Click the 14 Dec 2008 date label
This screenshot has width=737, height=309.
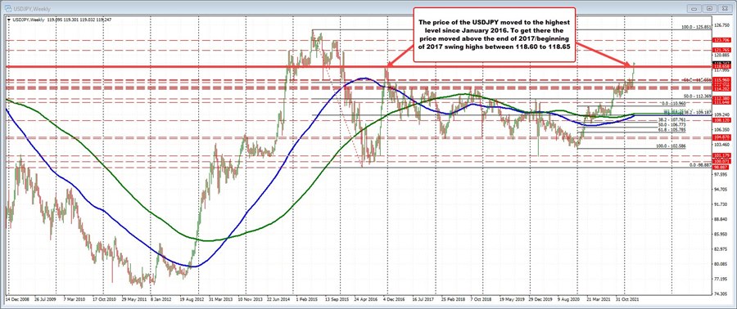pos(16,298)
